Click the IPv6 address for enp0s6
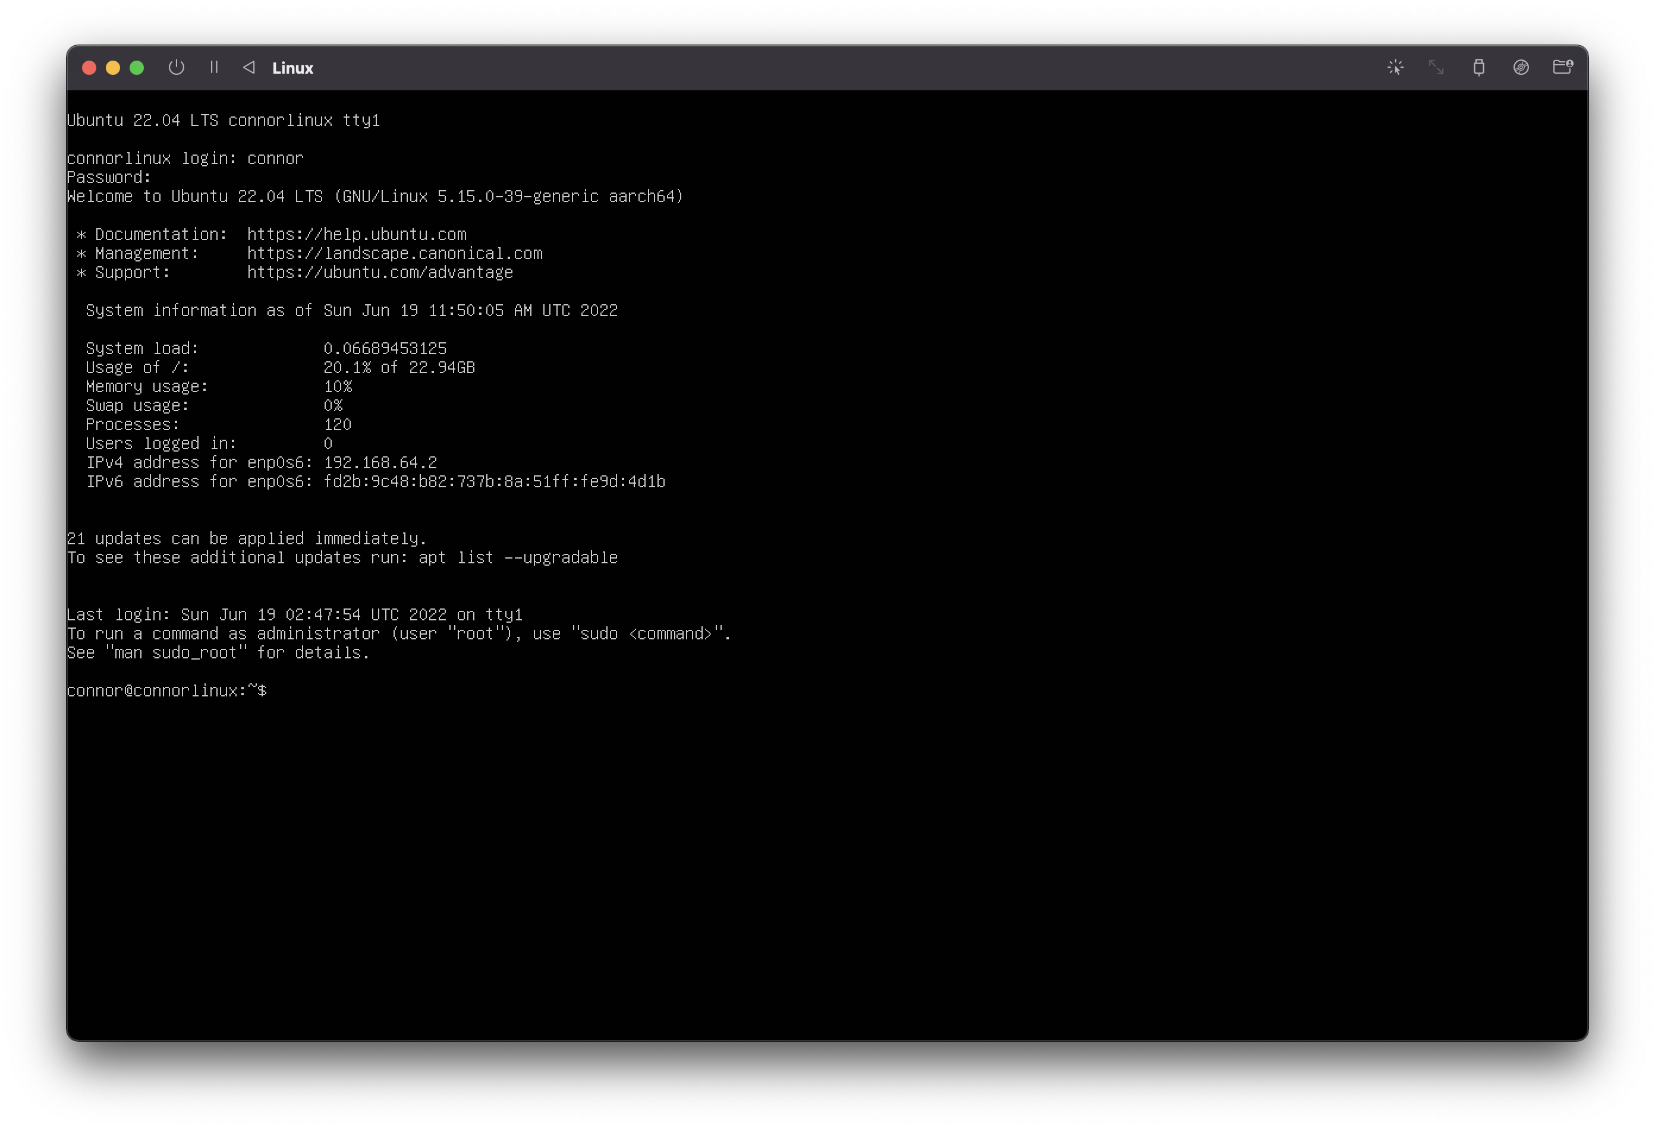This screenshot has height=1129, width=1655. coord(494,482)
